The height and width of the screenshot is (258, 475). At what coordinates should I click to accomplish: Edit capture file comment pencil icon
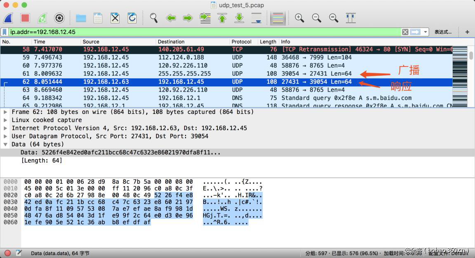pos(19,253)
